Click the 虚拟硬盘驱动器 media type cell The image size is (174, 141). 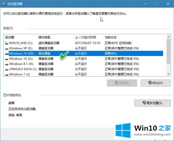tap(49, 43)
